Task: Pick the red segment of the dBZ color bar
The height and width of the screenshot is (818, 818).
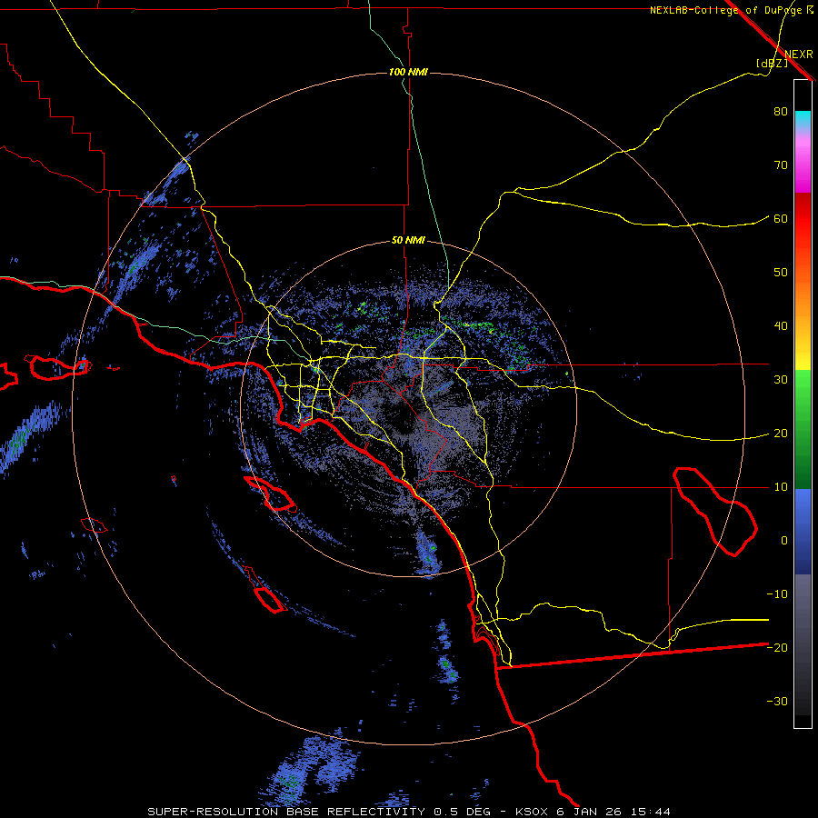Action: [x=803, y=219]
